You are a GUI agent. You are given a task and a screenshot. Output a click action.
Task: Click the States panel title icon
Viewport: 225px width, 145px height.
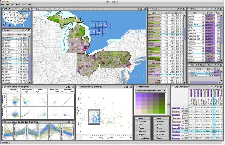[x=3, y=30]
